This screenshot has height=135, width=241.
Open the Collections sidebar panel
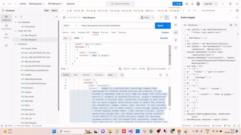[6, 18]
